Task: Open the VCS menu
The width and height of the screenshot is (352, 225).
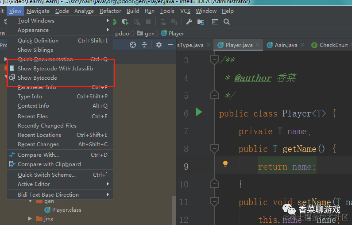Action: 185,11
